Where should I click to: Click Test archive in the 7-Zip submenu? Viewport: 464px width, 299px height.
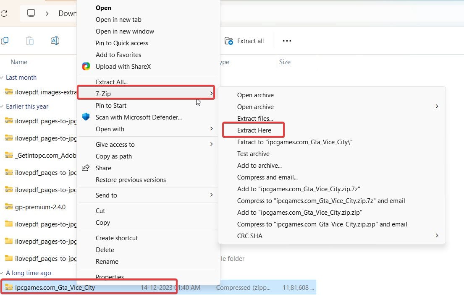tap(253, 153)
